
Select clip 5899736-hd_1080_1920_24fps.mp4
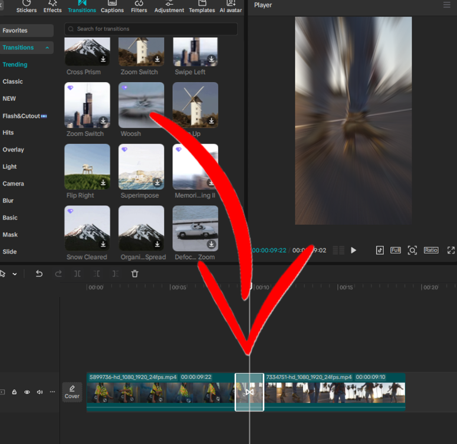pos(160,392)
